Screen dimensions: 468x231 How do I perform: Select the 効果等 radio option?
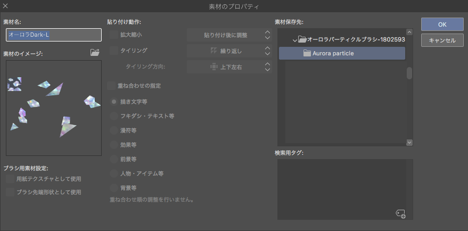[114, 145]
